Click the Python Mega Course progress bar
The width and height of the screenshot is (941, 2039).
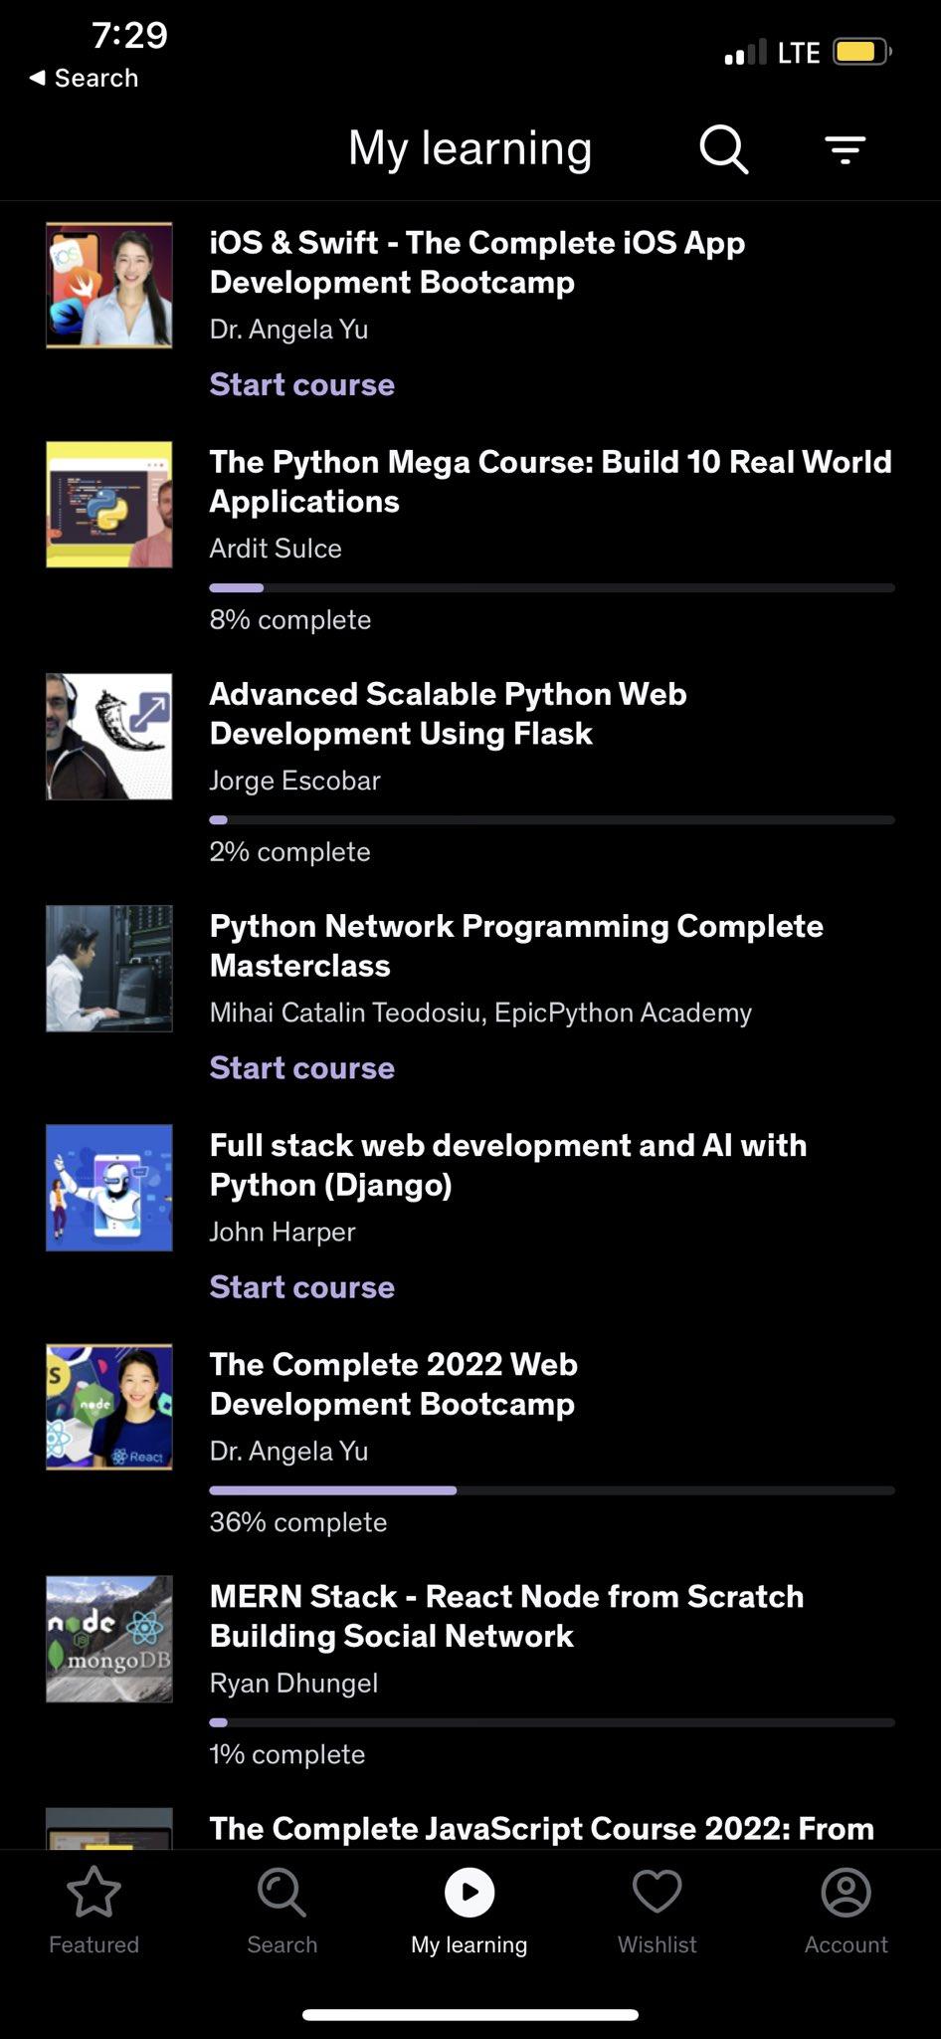tap(552, 588)
